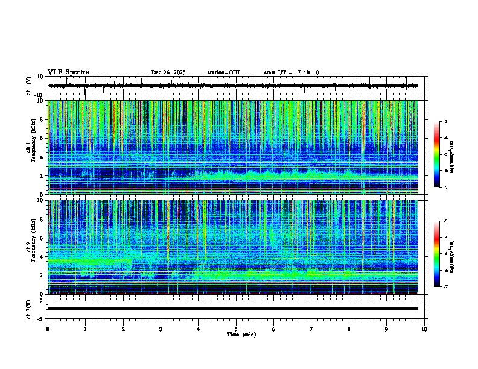This screenshot has height=369, width=478.
Task: Click tick label "10" on the time axis
Action: [424, 329]
